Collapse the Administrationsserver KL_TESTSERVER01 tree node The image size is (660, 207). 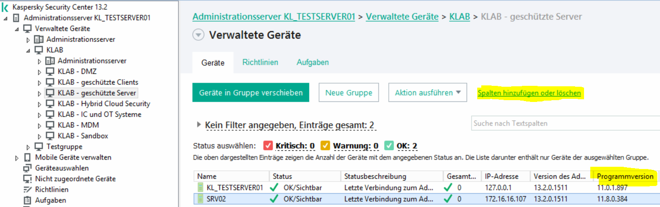click(5, 18)
